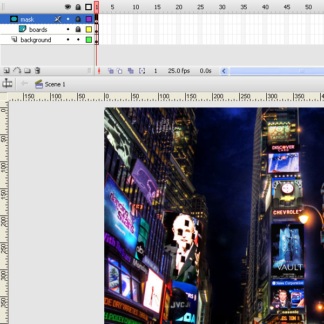The height and width of the screenshot is (324, 324).
Task: Select the background layer name
Action: 36,40
